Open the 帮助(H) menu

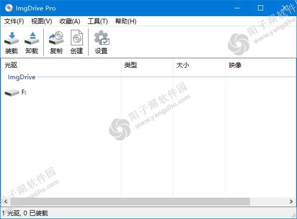pos(126,21)
